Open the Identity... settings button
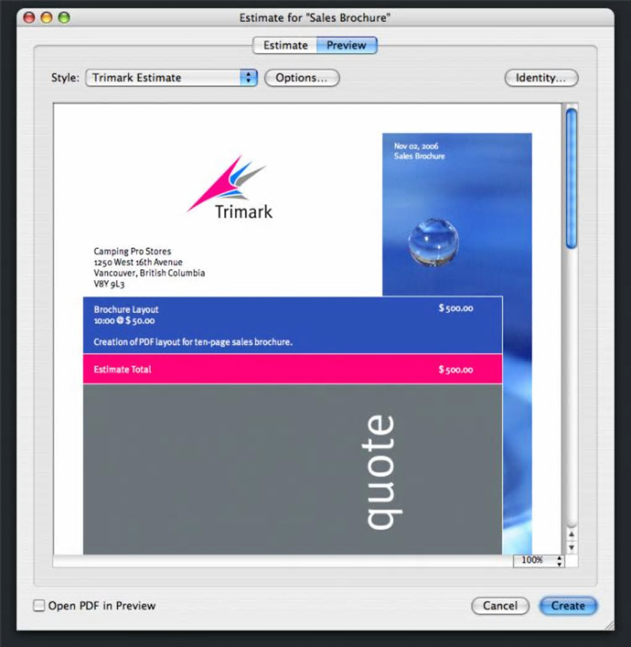The image size is (631, 647). [541, 77]
